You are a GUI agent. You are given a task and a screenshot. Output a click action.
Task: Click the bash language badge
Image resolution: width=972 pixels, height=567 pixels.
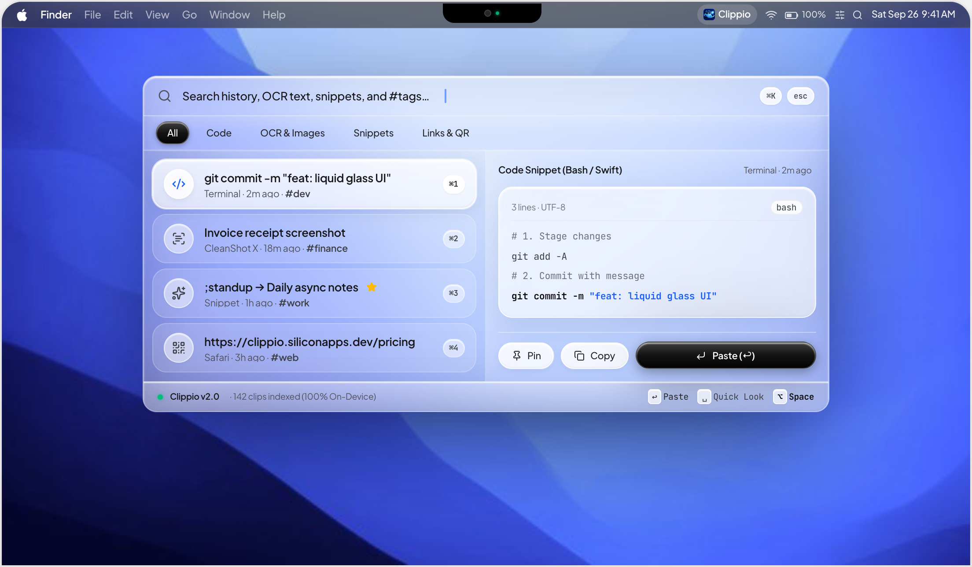tap(786, 207)
